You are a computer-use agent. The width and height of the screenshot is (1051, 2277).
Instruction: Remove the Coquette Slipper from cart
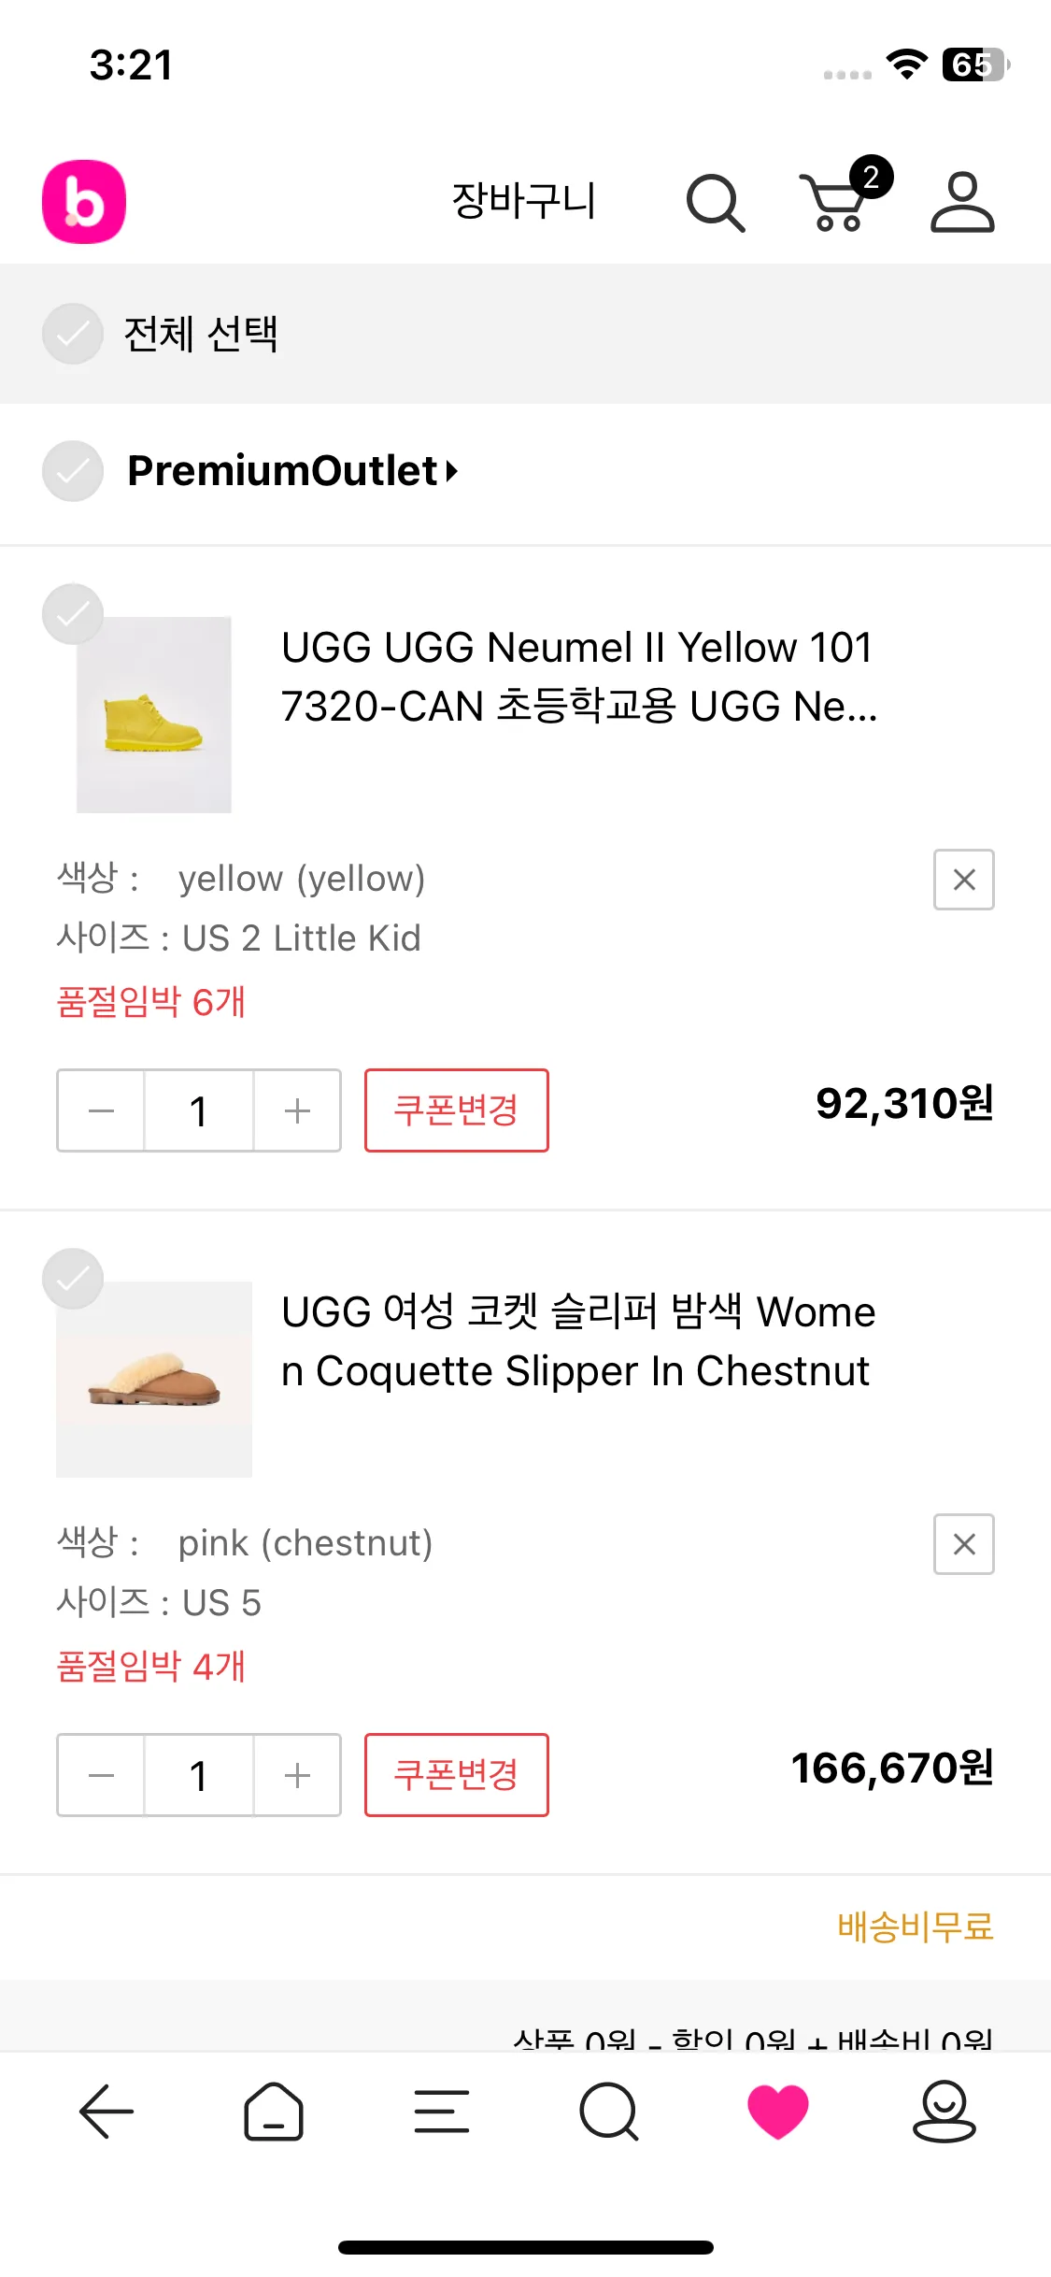963,1544
